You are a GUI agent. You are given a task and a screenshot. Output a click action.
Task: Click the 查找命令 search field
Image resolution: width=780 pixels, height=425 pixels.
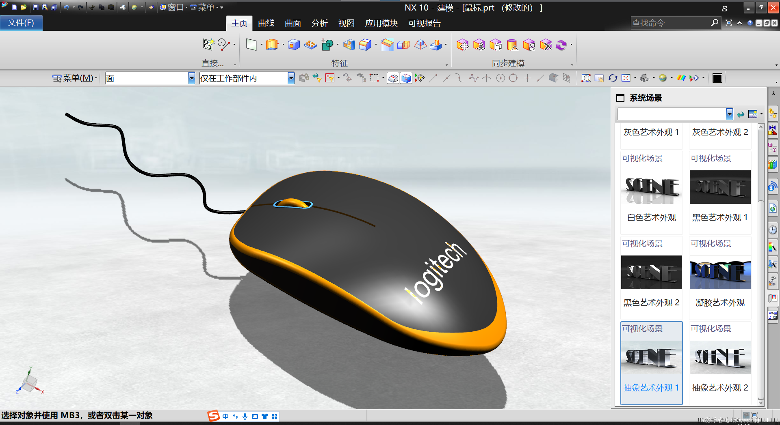670,23
